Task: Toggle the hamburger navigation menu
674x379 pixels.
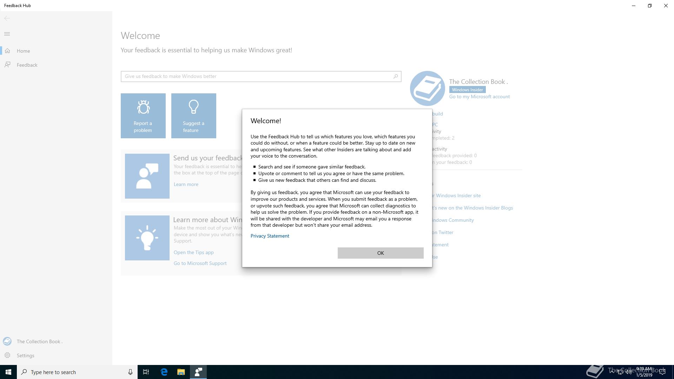Action: pos(7,34)
